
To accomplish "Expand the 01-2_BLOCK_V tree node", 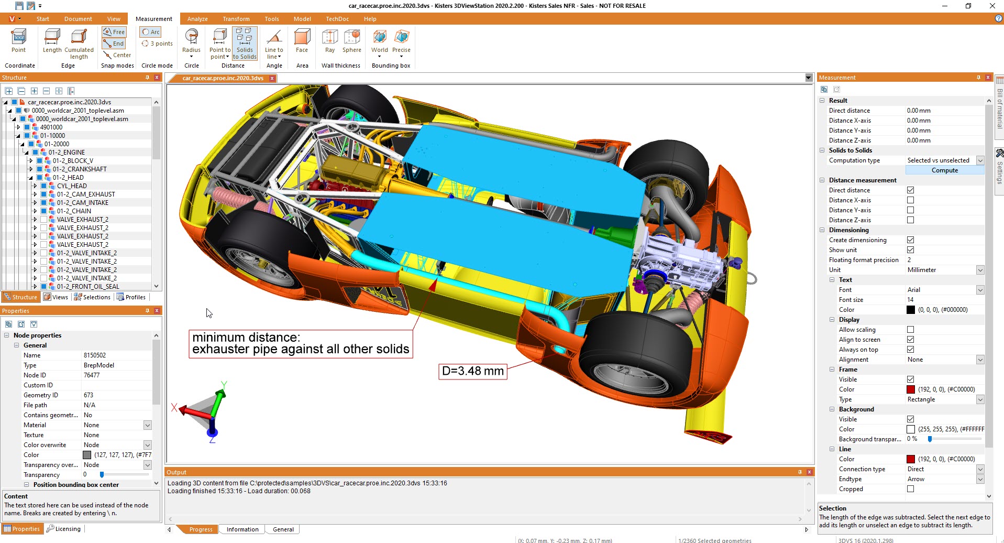I will [31, 161].
